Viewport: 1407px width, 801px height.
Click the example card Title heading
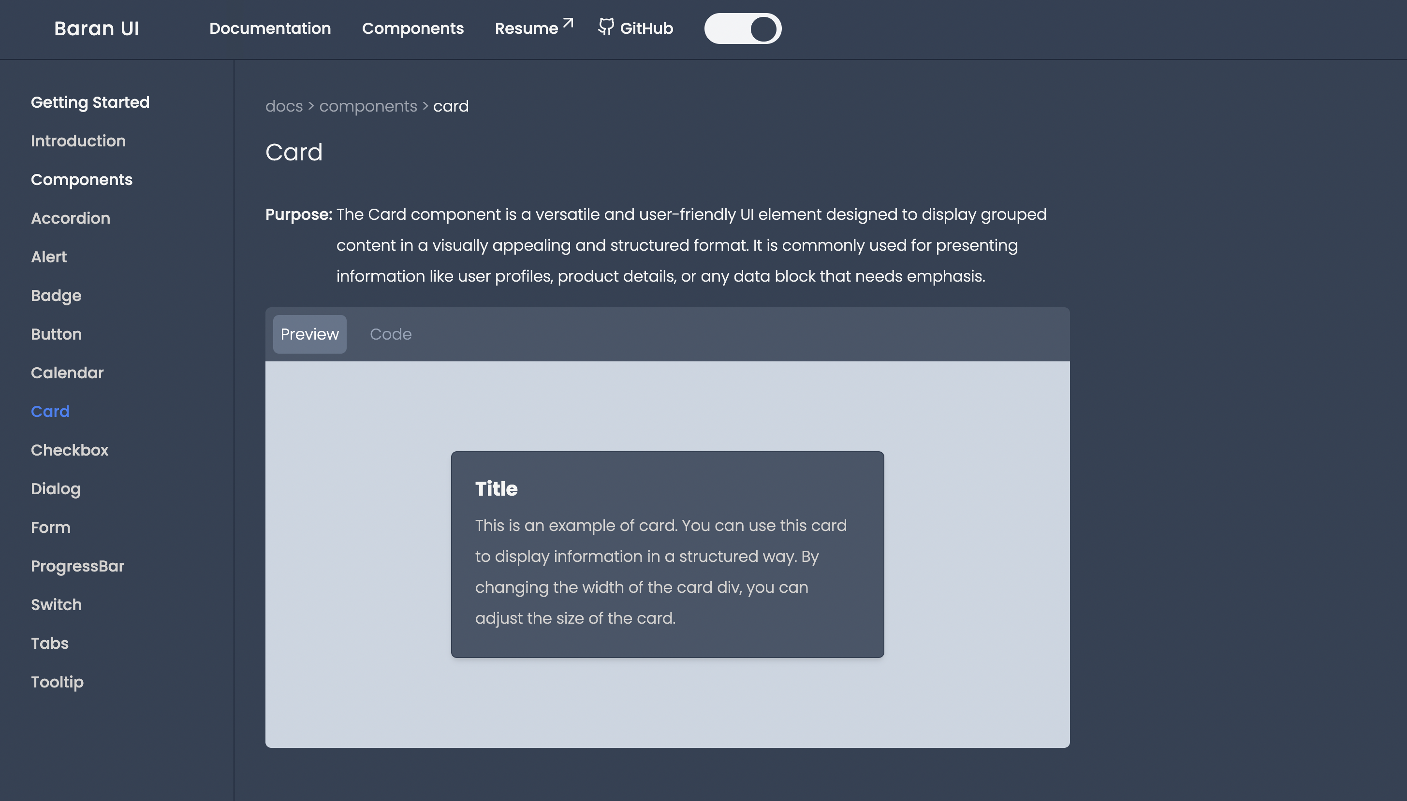497,488
